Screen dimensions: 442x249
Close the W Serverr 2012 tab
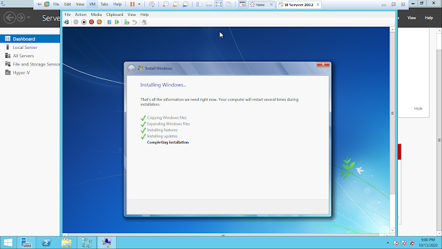pos(318,5)
